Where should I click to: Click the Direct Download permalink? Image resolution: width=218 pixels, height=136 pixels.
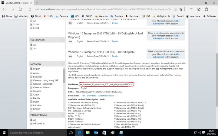pyautogui.click(x=106, y=96)
